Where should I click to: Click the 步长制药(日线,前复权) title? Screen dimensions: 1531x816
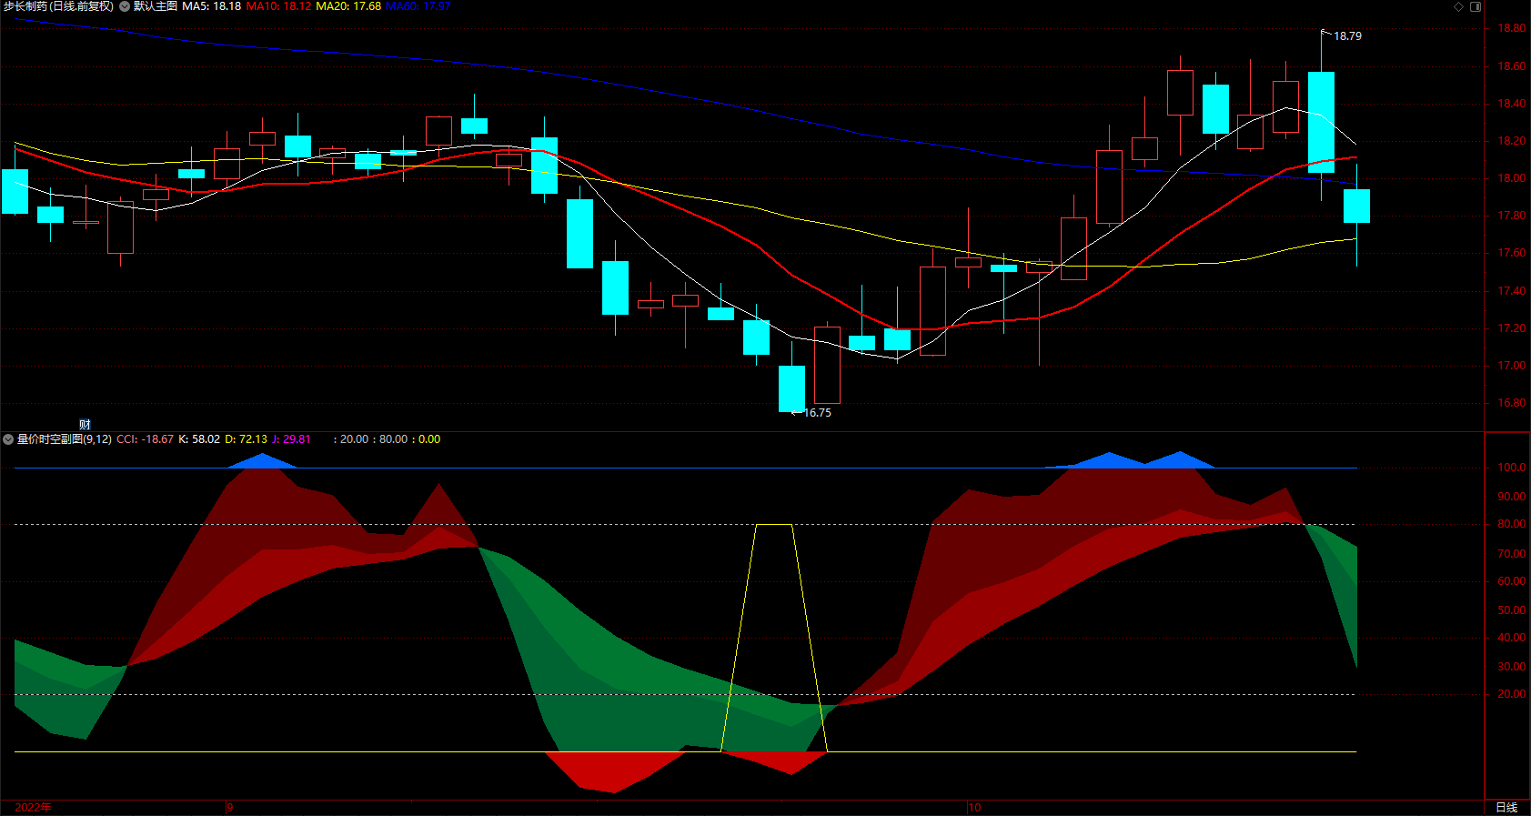click(58, 6)
